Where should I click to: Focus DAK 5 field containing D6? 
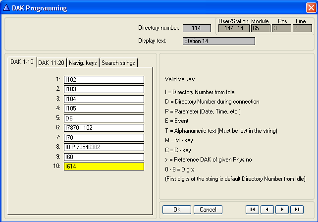click(104, 118)
